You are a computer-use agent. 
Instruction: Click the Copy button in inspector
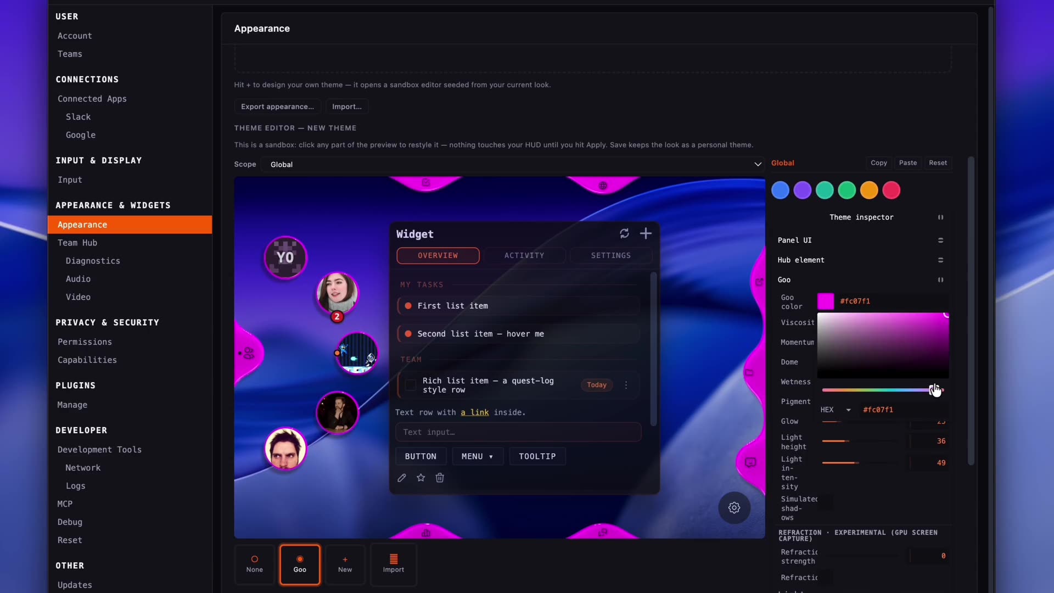pos(879,163)
